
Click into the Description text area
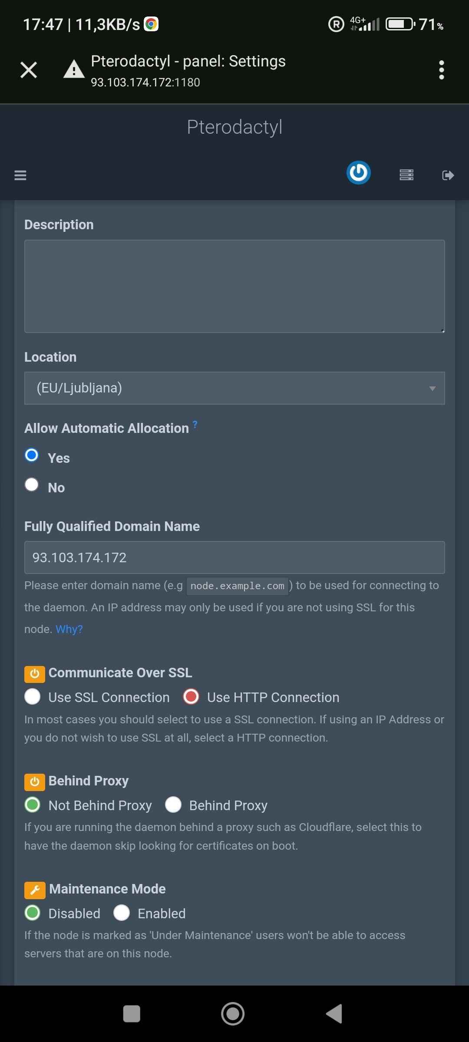coord(234,287)
